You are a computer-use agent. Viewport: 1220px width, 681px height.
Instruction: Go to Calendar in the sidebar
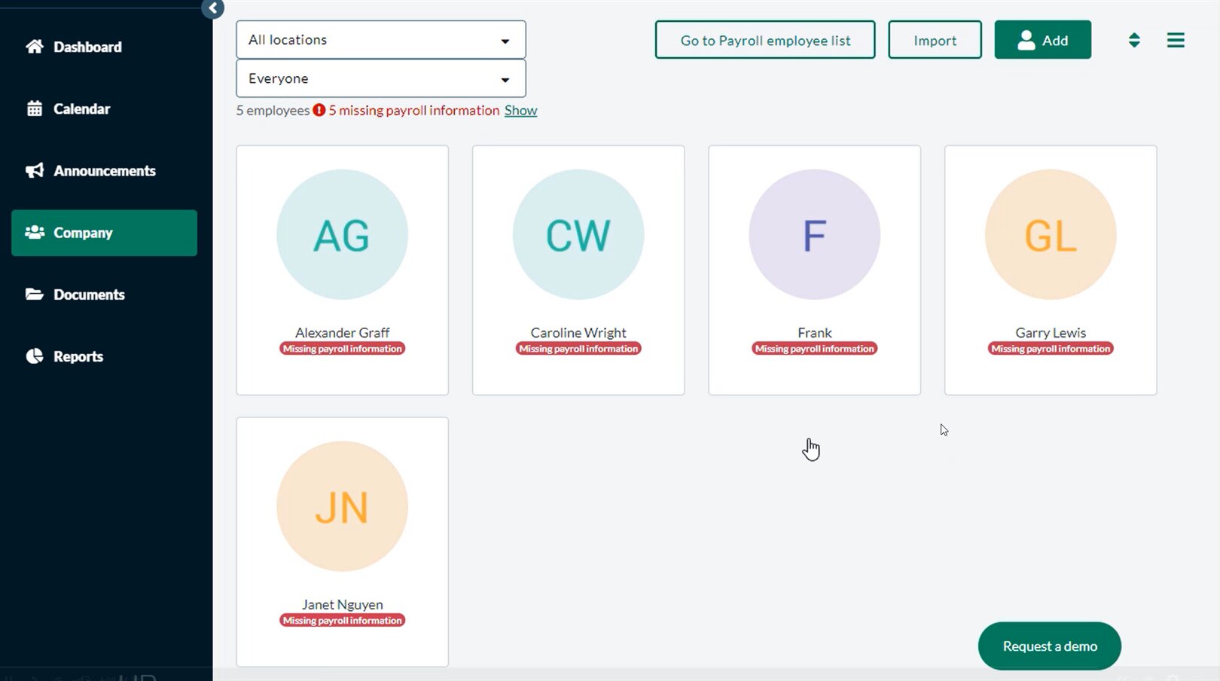click(x=81, y=108)
